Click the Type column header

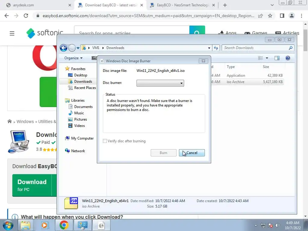[x=243, y=67]
